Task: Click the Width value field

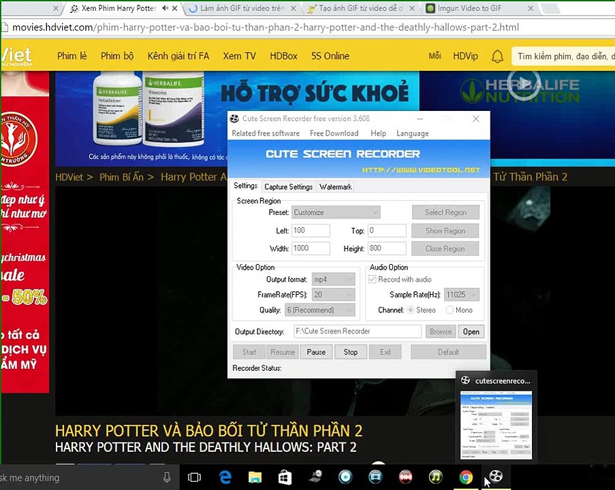Action: click(x=311, y=248)
